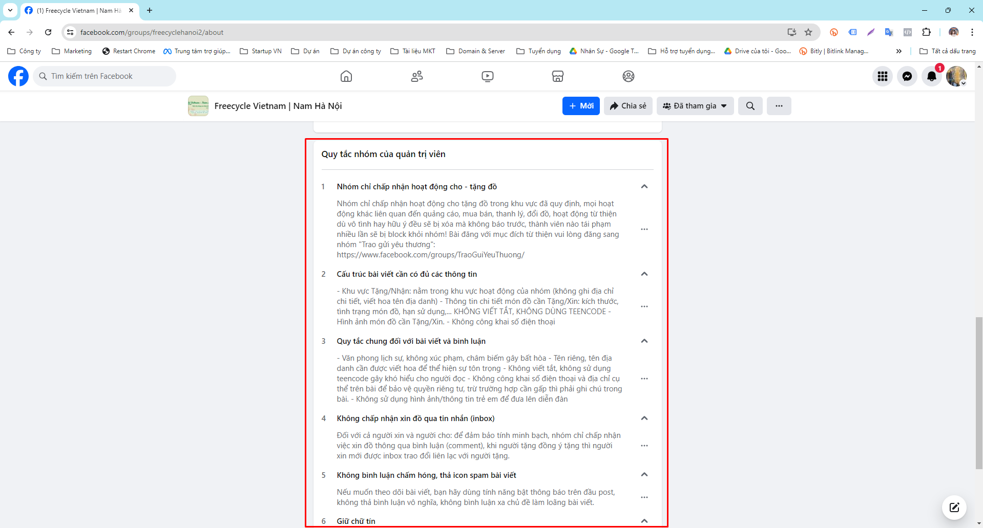This screenshot has height=528, width=983.
Task: Click the '+ Mới' button
Action: click(580, 106)
